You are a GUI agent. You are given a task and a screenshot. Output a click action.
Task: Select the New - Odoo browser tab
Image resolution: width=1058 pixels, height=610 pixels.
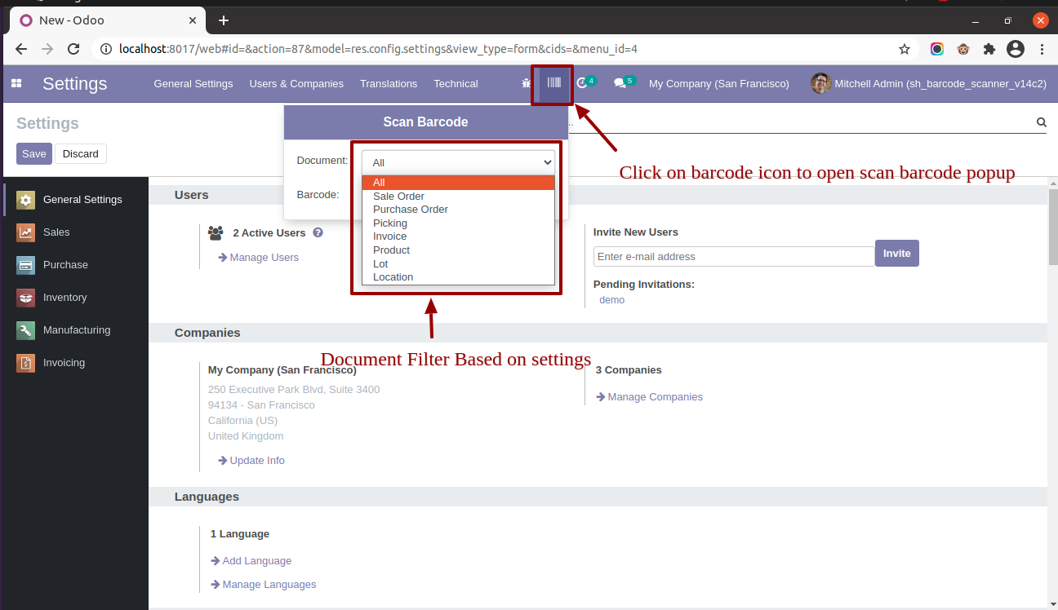tap(106, 20)
